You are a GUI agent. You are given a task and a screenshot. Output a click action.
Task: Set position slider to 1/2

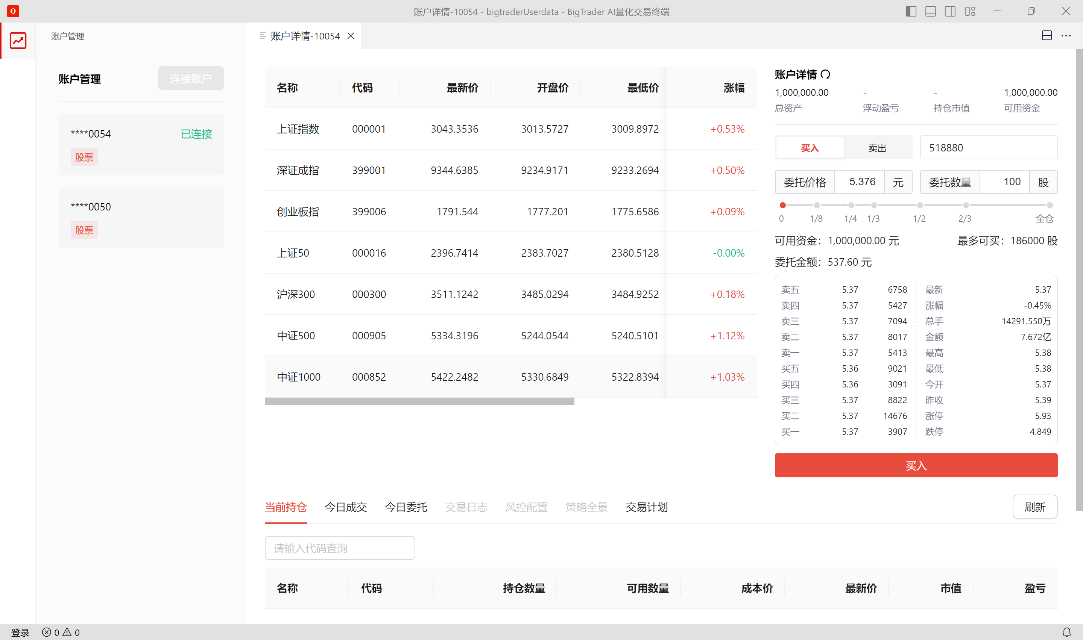919,205
